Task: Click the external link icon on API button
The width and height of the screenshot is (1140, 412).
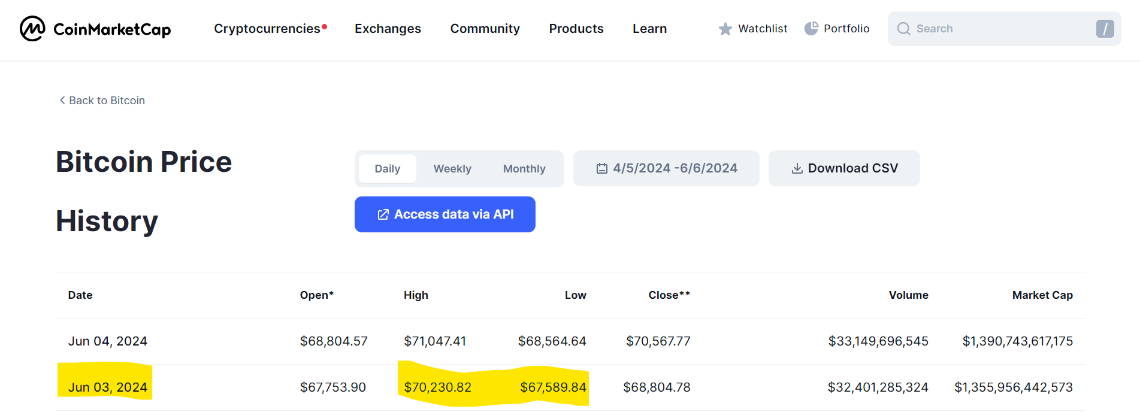Action: coord(383,214)
